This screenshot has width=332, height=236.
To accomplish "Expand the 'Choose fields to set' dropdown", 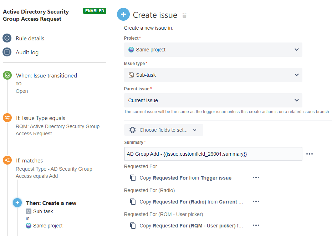I will pos(163,130).
